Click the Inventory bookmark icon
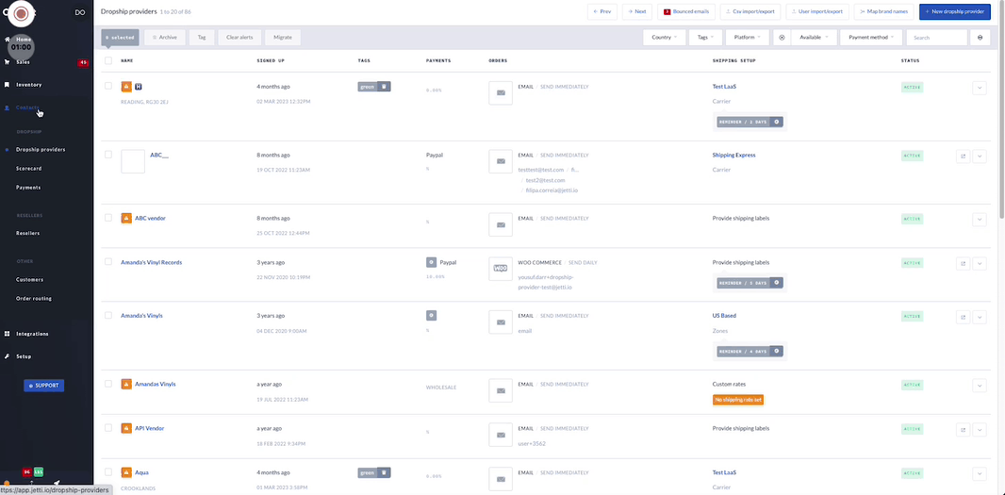1005x495 pixels. pos(7,85)
